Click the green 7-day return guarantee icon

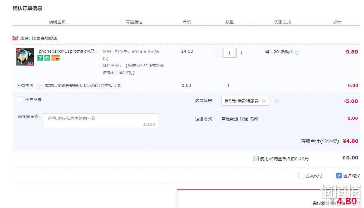coord(40,58)
